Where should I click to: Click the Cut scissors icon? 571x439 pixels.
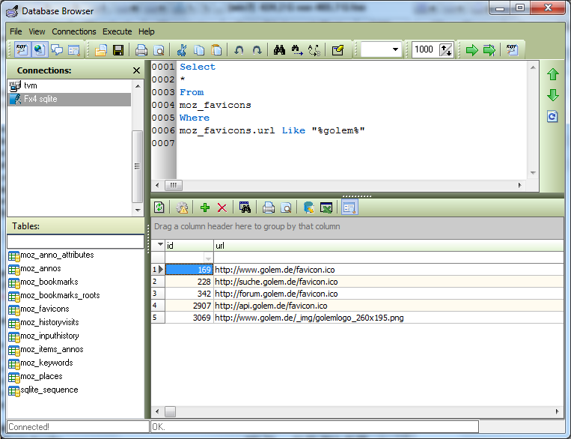(x=180, y=50)
